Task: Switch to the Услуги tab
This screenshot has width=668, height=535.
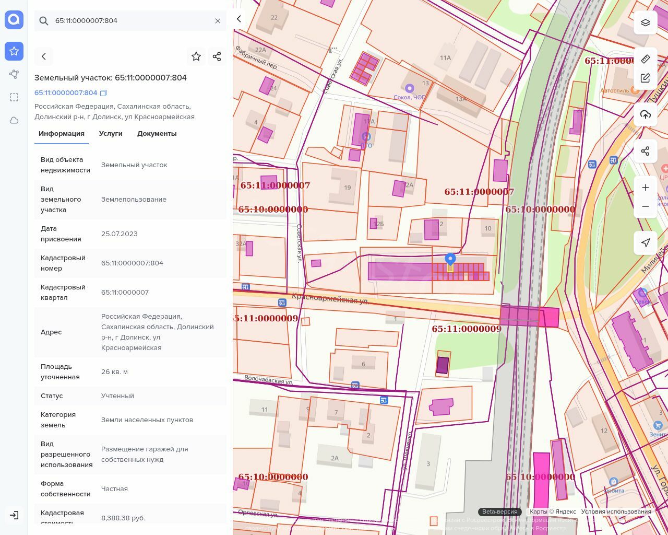Action: [x=111, y=134]
